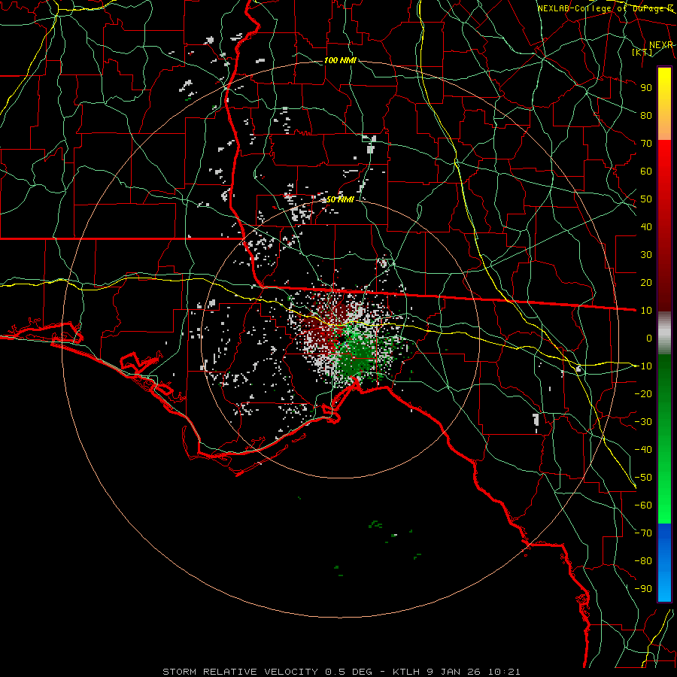
Task: Select the "-30" value on velocity scale
Action: tap(643, 422)
